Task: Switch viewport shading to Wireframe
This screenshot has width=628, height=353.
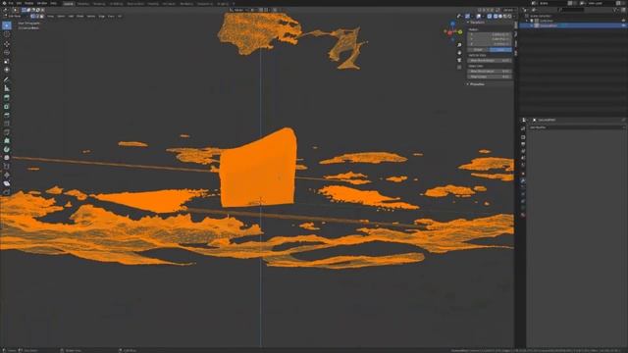Action: 496,16
